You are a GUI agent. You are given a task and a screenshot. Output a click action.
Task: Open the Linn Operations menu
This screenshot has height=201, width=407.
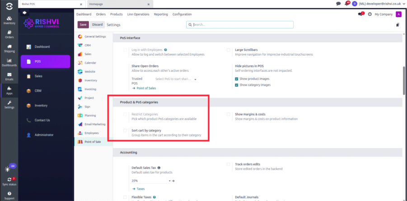pyautogui.click(x=138, y=14)
